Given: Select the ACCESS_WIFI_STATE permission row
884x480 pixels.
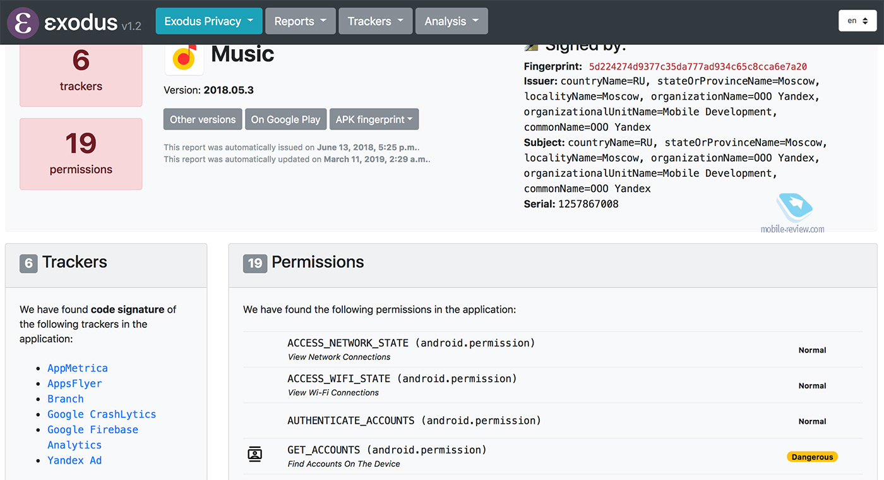Looking at the screenshot, I should tap(553, 385).
